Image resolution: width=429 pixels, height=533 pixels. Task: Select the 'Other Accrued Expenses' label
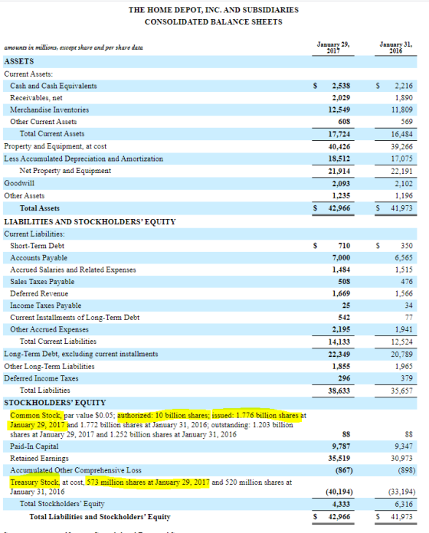click(49, 329)
